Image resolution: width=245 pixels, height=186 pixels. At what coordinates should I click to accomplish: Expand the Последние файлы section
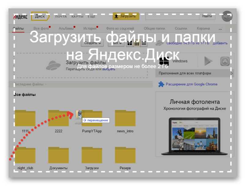30,84
